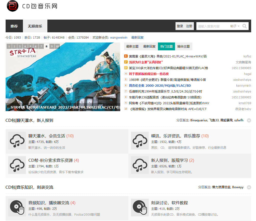Viewport: 256px width, 221px height.
Task: Open the 碟讯 乐评资讯 forum cloud icon
Action: coord(140,140)
